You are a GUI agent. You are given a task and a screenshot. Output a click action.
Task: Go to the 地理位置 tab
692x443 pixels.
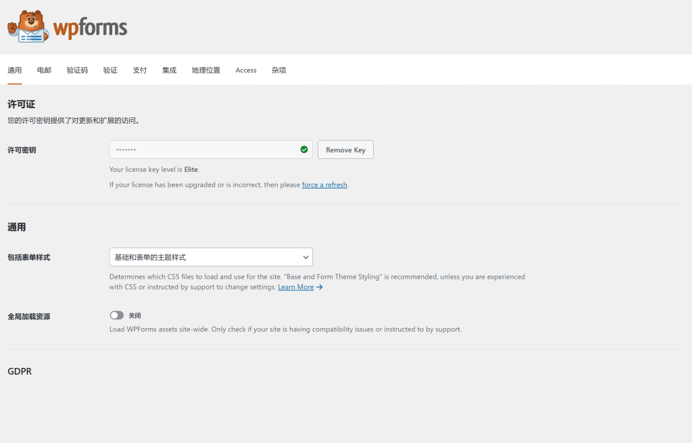(x=206, y=70)
